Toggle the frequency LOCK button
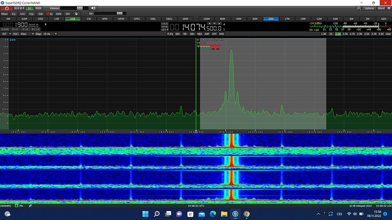 (x=165, y=24)
